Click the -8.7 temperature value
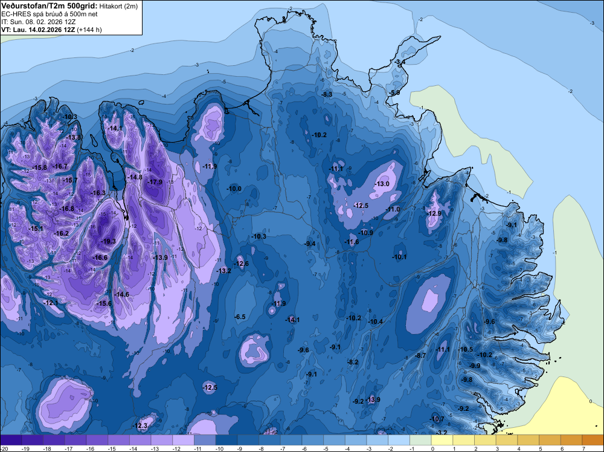This screenshot has height=452, width=604. click(x=420, y=355)
